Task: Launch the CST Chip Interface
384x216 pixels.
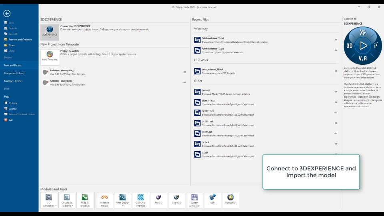Action: click(x=140, y=200)
